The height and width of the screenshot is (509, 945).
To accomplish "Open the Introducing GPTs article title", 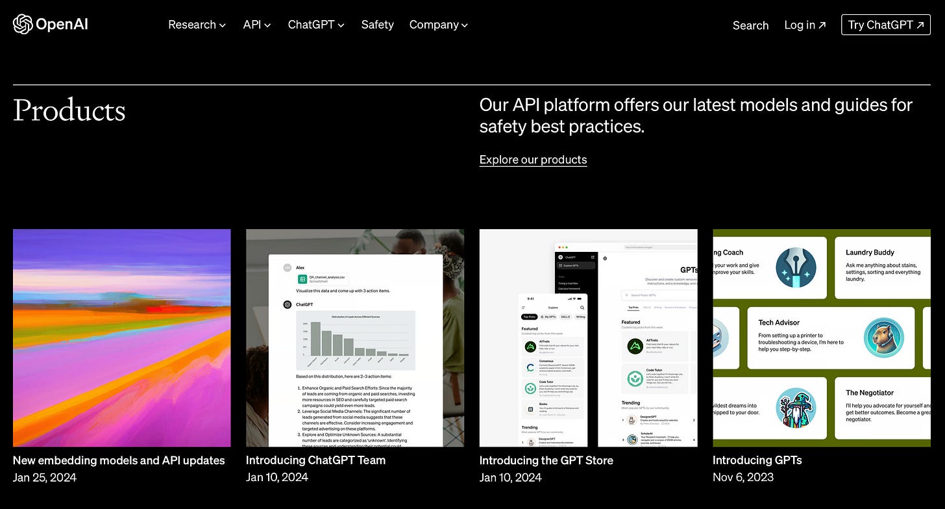I will point(757,460).
